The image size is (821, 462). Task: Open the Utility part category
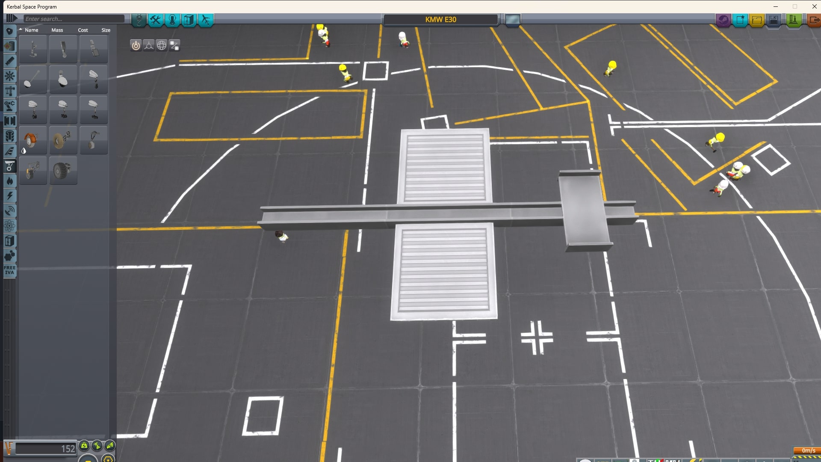click(x=9, y=256)
